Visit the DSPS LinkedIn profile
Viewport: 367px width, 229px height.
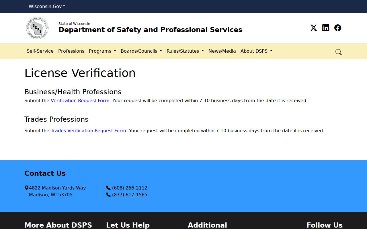[x=326, y=28]
